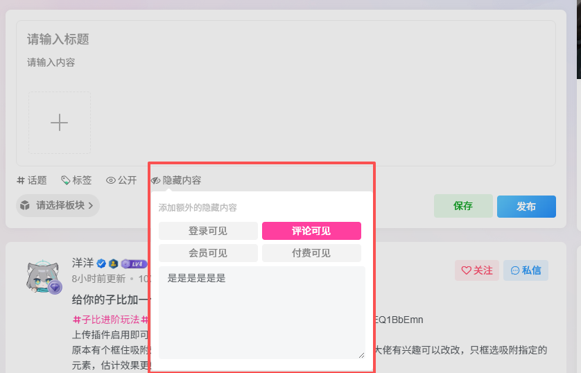Follow 洋洋 with the 关注 button
This screenshot has width=581, height=373.
point(476,270)
